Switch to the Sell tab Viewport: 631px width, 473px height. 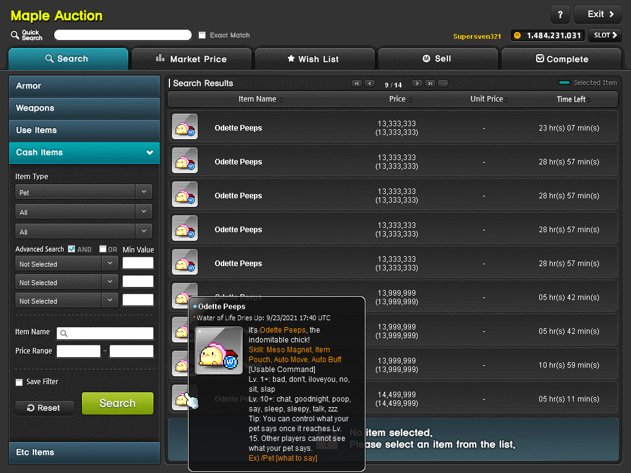coord(438,59)
